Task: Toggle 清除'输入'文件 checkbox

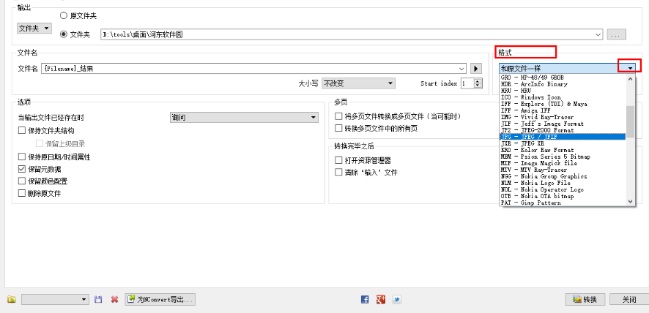Action: coord(338,172)
